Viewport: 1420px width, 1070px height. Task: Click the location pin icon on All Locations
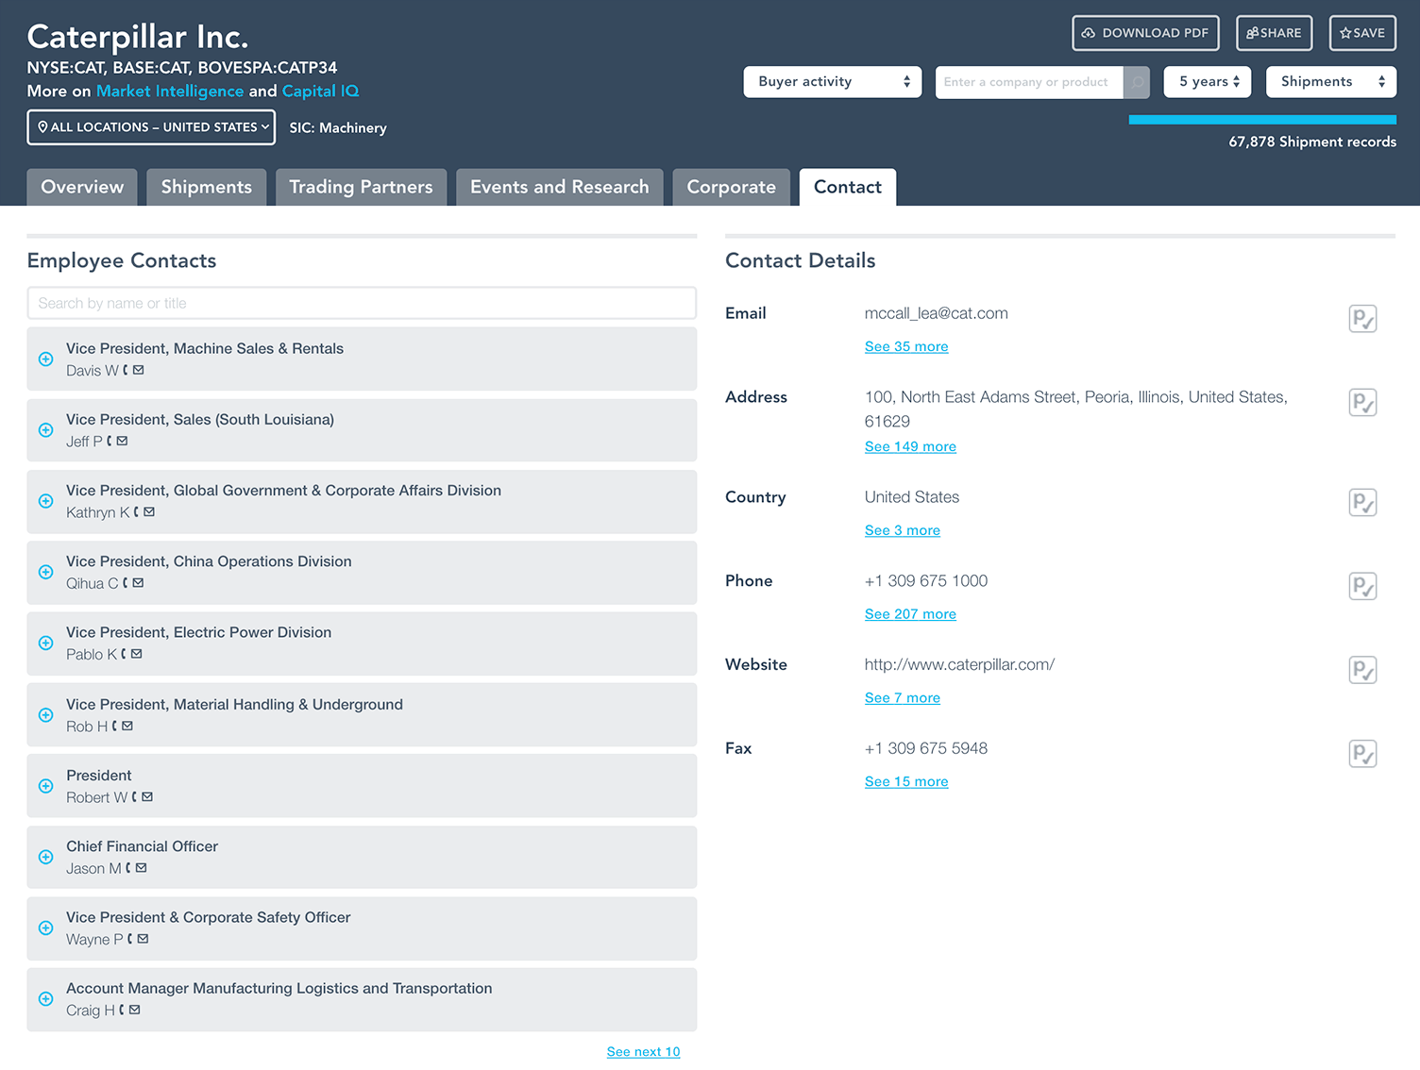pyautogui.click(x=42, y=126)
